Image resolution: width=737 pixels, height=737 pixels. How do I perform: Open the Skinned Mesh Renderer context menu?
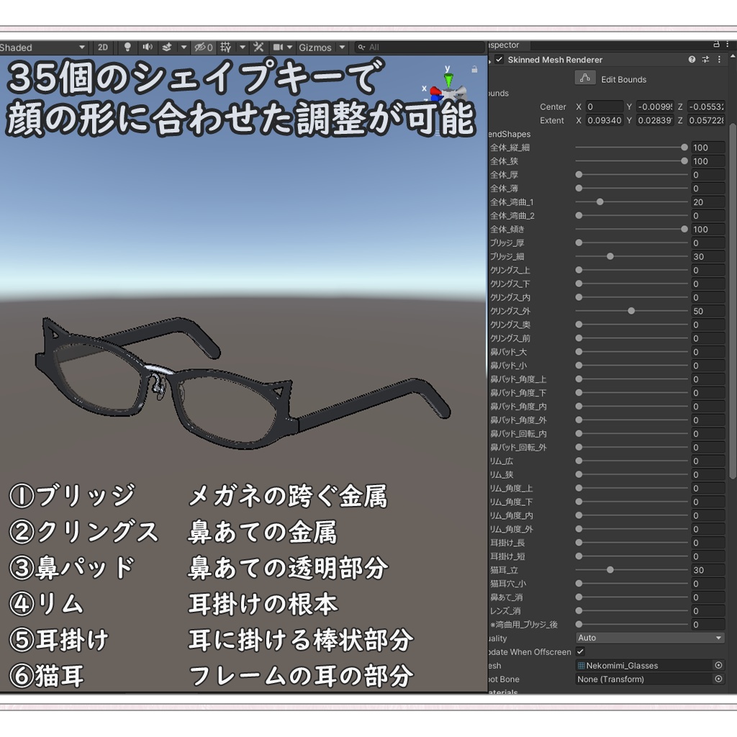pos(718,60)
